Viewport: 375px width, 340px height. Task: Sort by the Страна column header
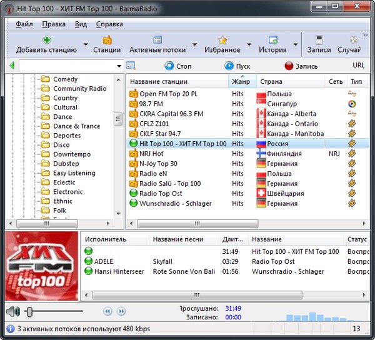[271, 81]
